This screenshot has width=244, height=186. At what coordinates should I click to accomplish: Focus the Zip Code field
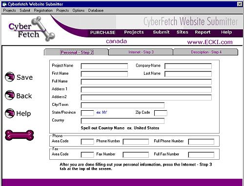point(161,113)
